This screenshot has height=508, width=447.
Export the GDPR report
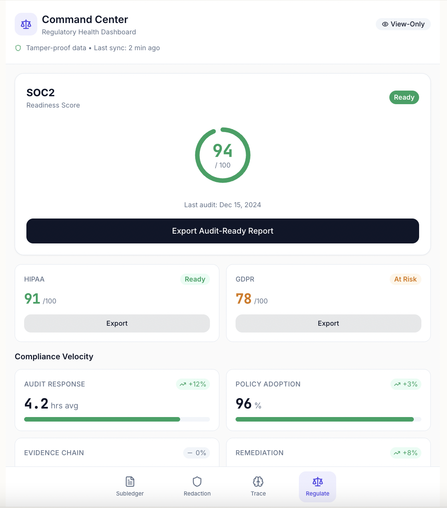tap(328, 323)
